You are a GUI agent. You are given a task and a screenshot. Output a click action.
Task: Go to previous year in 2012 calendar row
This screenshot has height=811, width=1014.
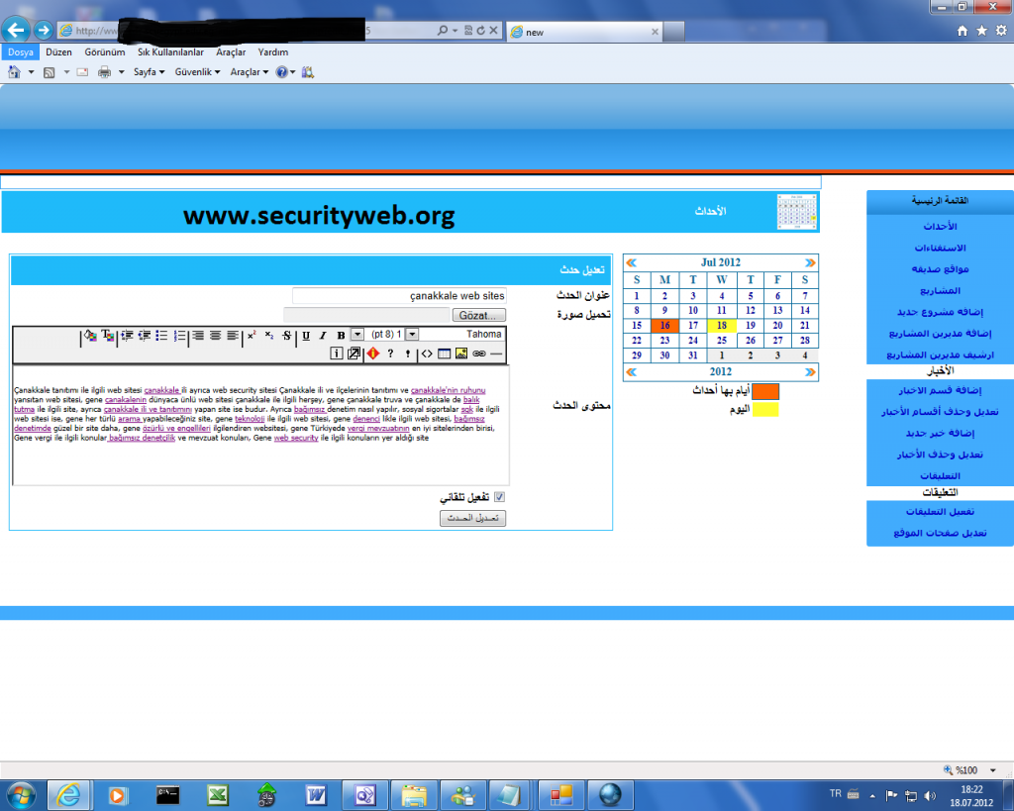632,372
